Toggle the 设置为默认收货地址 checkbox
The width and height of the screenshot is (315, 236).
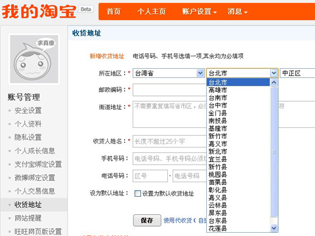[x=138, y=193]
